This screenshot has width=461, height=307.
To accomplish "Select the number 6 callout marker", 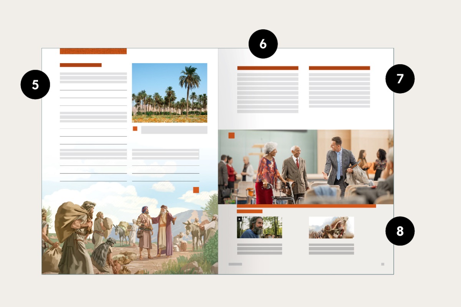I will coord(263,44).
